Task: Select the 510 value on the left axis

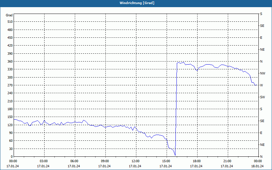Action: (10, 22)
